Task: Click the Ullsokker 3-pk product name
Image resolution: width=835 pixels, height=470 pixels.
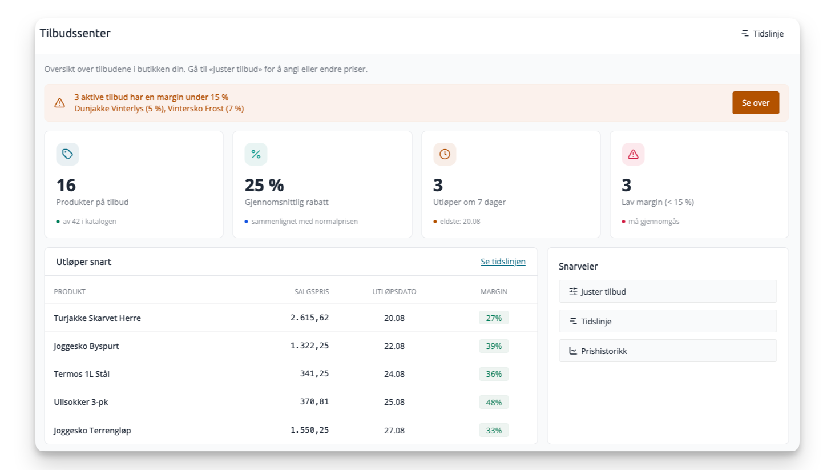Action: [x=81, y=402]
